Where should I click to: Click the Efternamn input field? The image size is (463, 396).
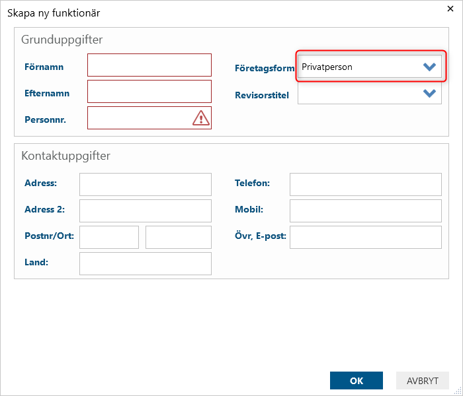click(149, 91)
